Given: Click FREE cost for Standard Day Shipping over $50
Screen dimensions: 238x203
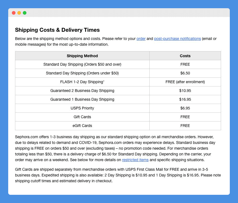Looking at the screenshot, I should click(185, 64).
